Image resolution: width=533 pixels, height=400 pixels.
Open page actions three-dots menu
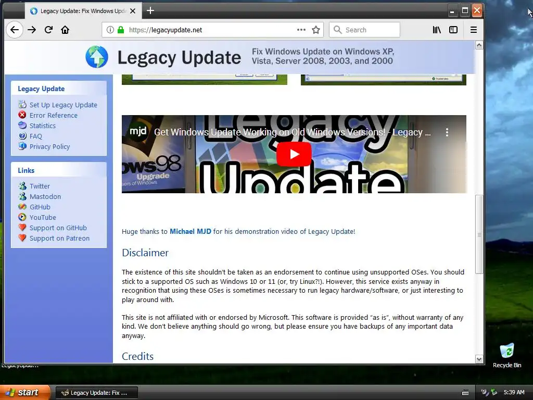[x=301, y=30]
